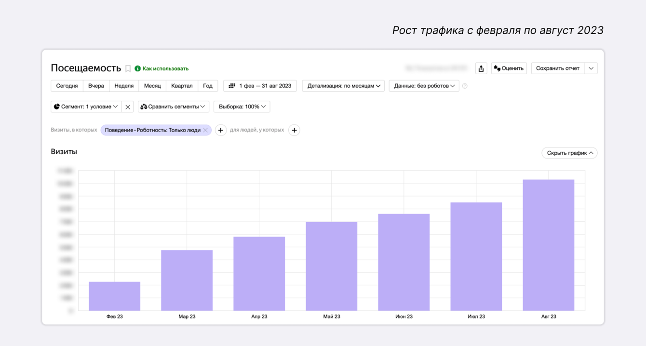The image size is (646, 346).
Task: Open the Данные: без роботов dropdown
Action: click(x=424, y=86)
